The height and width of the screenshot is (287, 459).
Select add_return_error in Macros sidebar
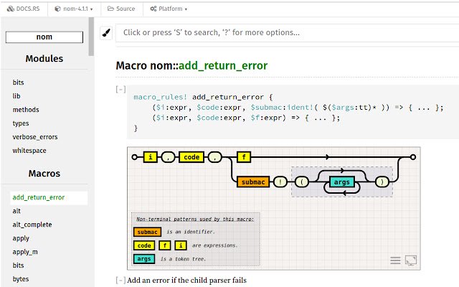point(39,197)
